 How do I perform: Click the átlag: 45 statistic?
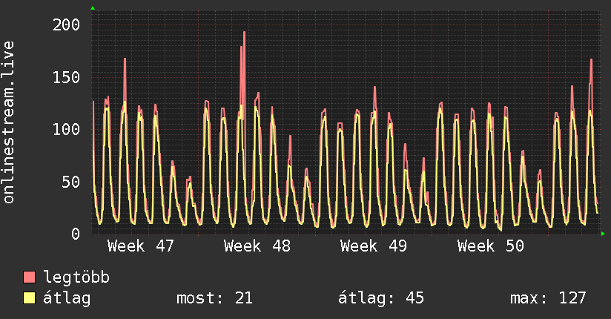380,298
